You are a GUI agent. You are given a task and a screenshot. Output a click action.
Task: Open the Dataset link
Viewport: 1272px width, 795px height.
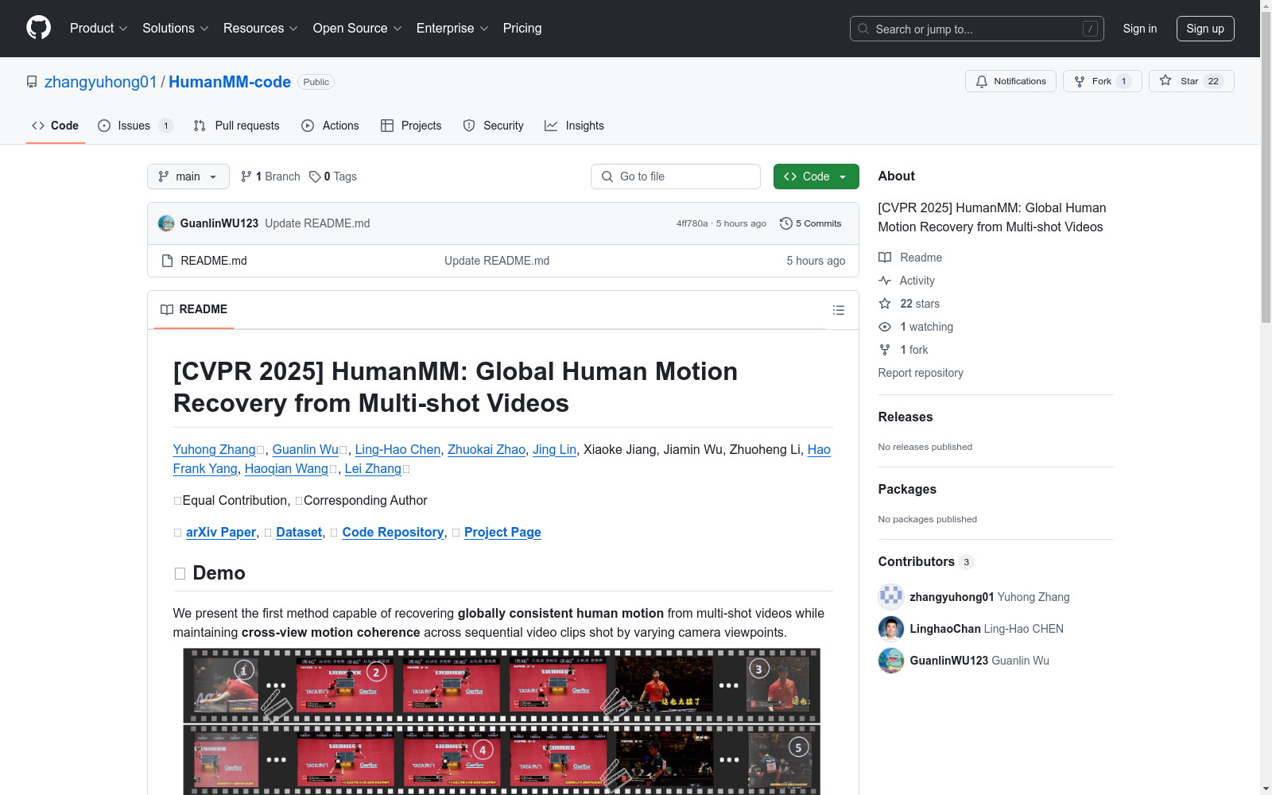point(299,532)
